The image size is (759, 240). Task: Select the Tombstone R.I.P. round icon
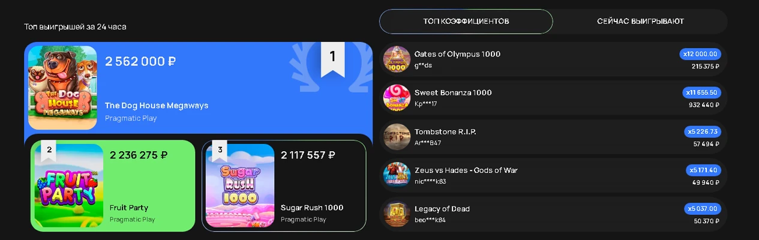tap(397, 136)
